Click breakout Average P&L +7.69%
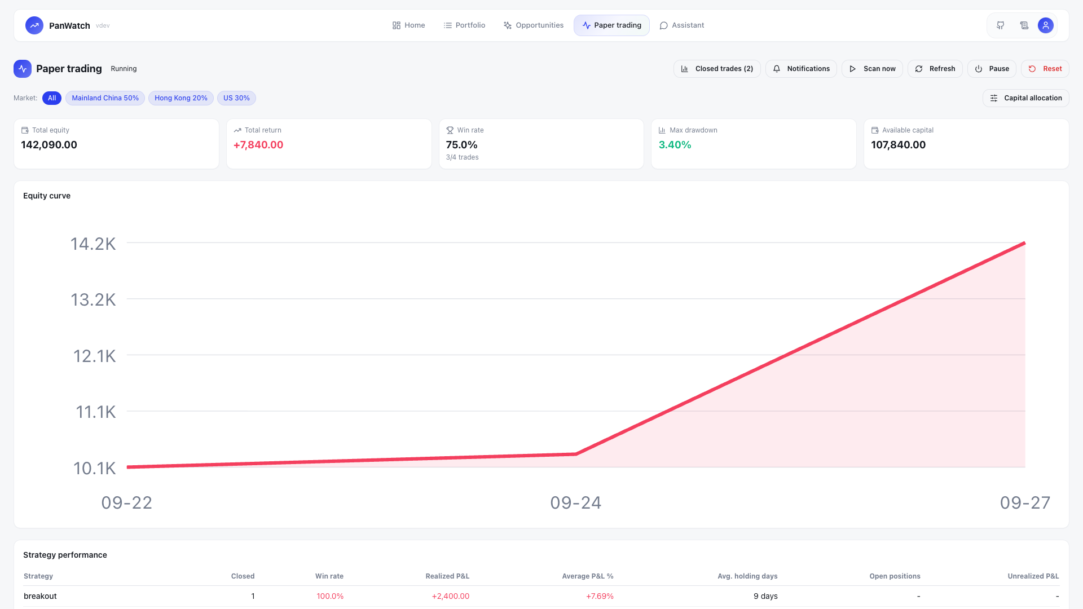The height and width of the screenshot is (609, 1083). pos(600,596)
